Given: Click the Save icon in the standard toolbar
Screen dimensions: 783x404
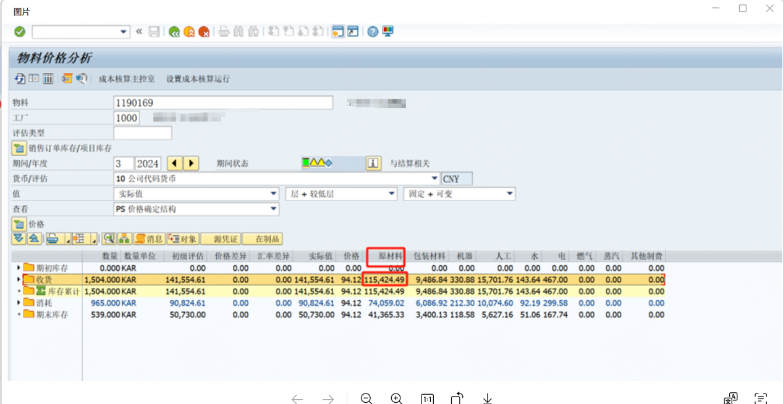Looking at the screenshot, I should (154, 32).
